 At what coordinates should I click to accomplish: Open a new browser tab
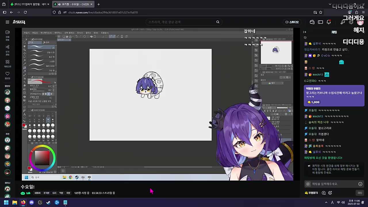(x=99, y=4)
